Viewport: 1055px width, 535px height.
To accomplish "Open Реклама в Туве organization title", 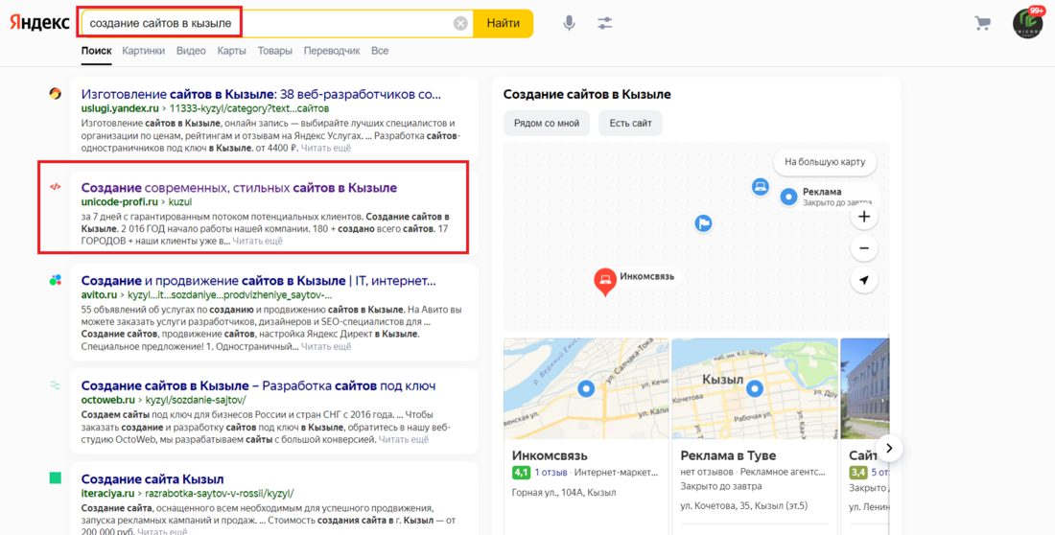I will click(728, 455).
